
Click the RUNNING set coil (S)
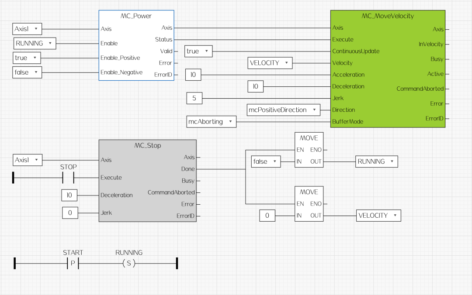click(x=129, y=264)
